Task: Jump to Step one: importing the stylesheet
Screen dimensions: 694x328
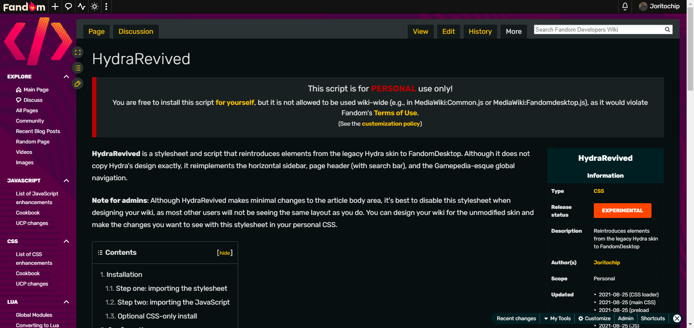Action: (x=166, y=289)
